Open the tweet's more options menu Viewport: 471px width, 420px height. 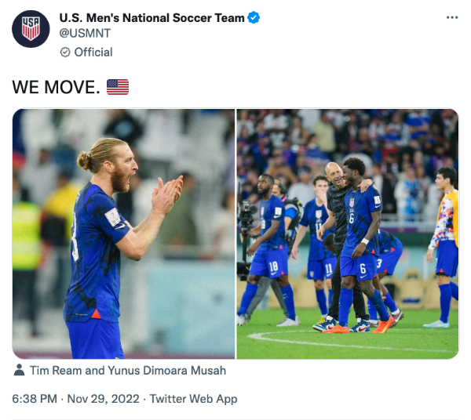[451, 17]
